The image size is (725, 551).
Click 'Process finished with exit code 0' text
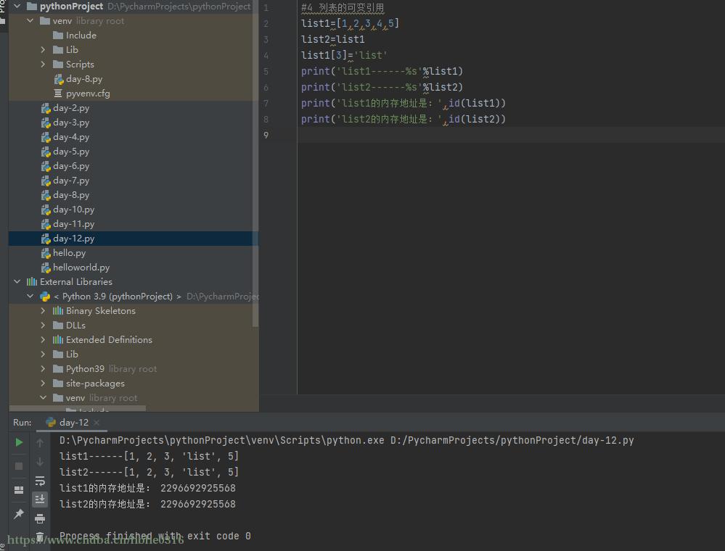[x=155, y=536]
